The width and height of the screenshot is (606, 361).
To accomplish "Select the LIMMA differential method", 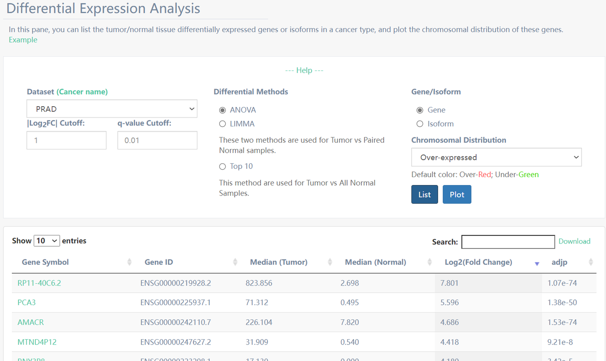I will click(223, 124).
